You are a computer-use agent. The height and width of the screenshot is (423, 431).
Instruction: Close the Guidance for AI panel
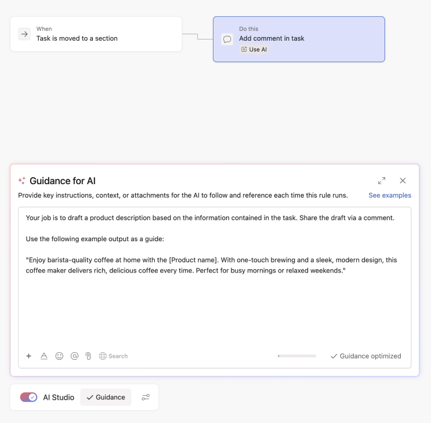point(403,181)
